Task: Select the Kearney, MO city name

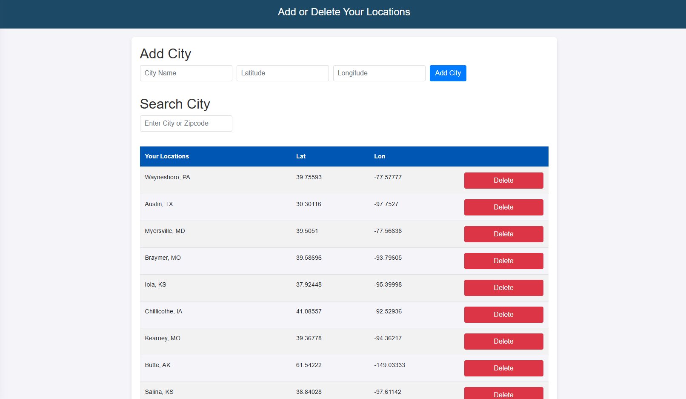Action: coord(163,338)
